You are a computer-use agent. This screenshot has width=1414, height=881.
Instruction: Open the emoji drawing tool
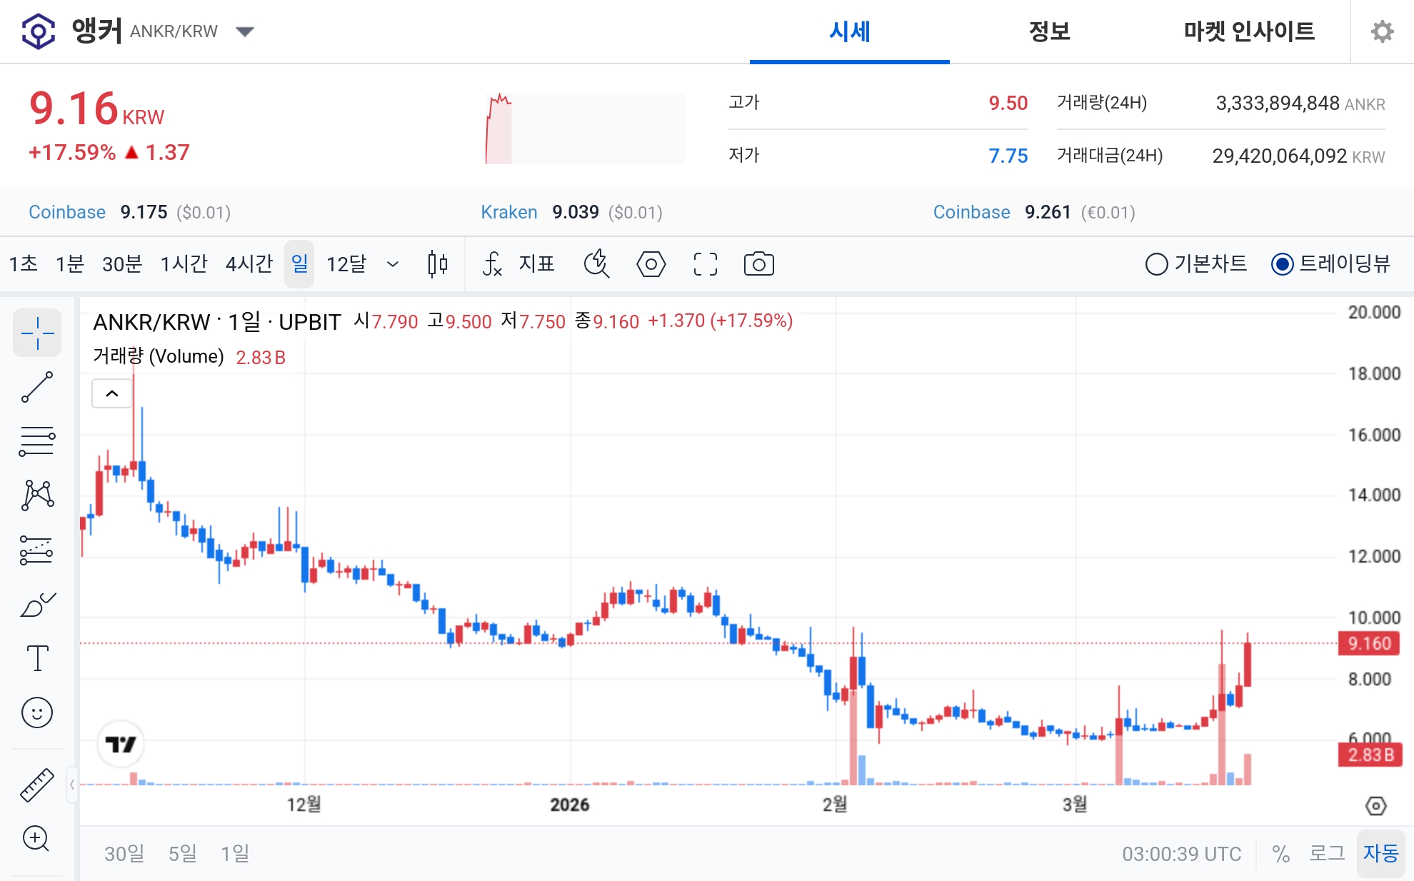[37, 713]
